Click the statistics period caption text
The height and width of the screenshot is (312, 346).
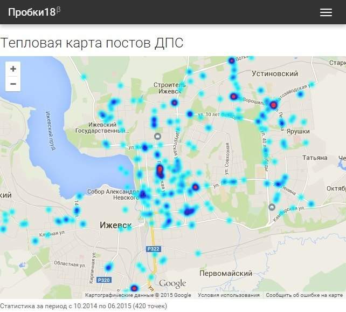tap(84, 306)
